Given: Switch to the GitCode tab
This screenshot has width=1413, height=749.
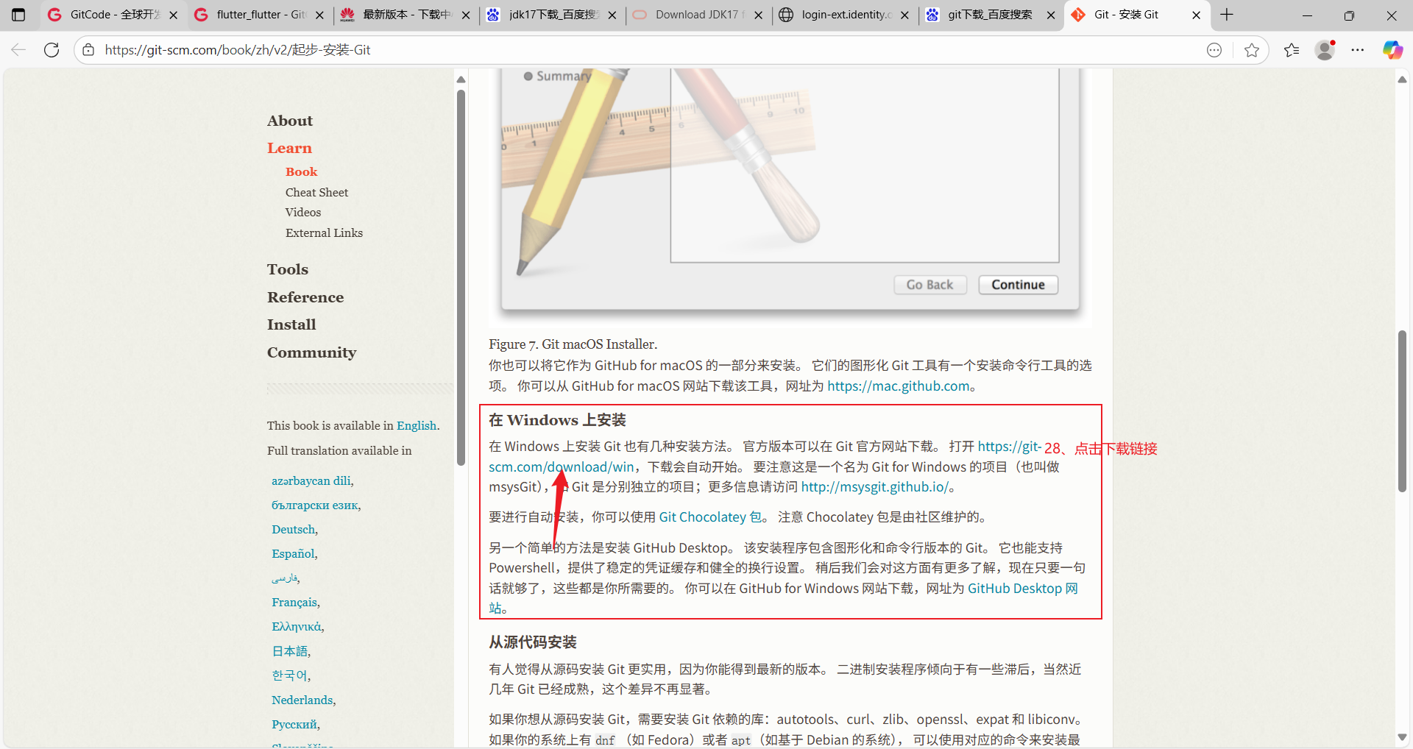Looking at the screenshot, I should [x=113, y=15].
